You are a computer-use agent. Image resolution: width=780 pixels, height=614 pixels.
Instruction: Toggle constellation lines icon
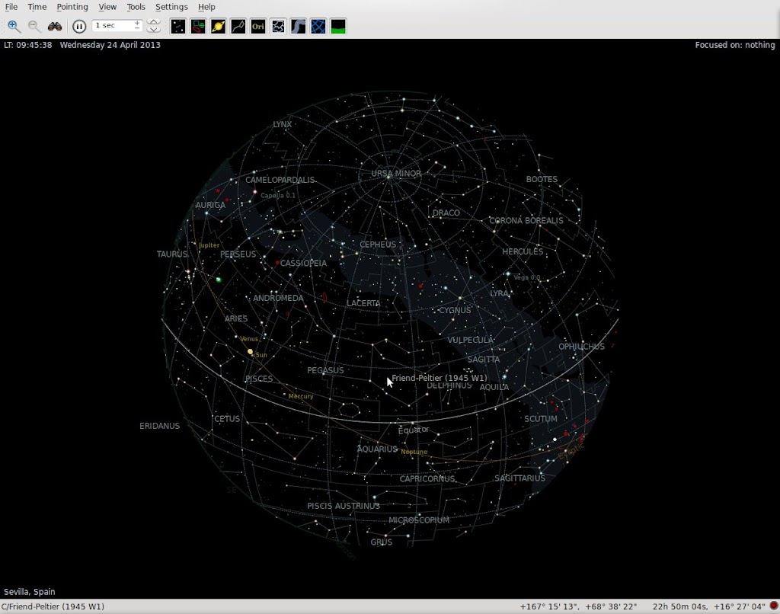click(238, 26)
